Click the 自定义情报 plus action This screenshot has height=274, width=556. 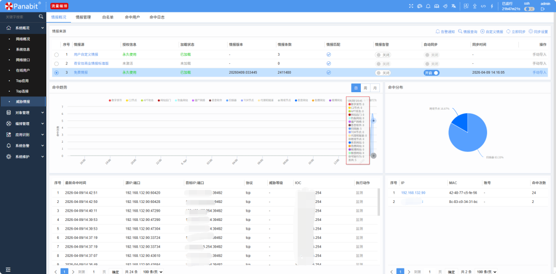pos(492,31)
